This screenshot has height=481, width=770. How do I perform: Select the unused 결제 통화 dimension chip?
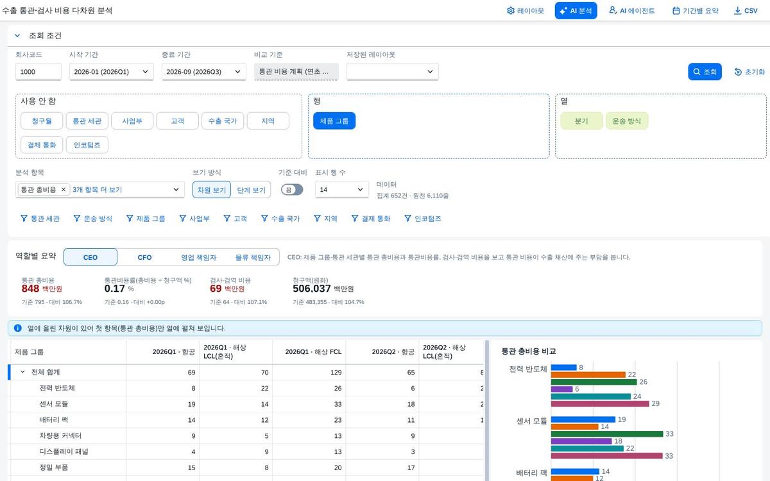42,145
